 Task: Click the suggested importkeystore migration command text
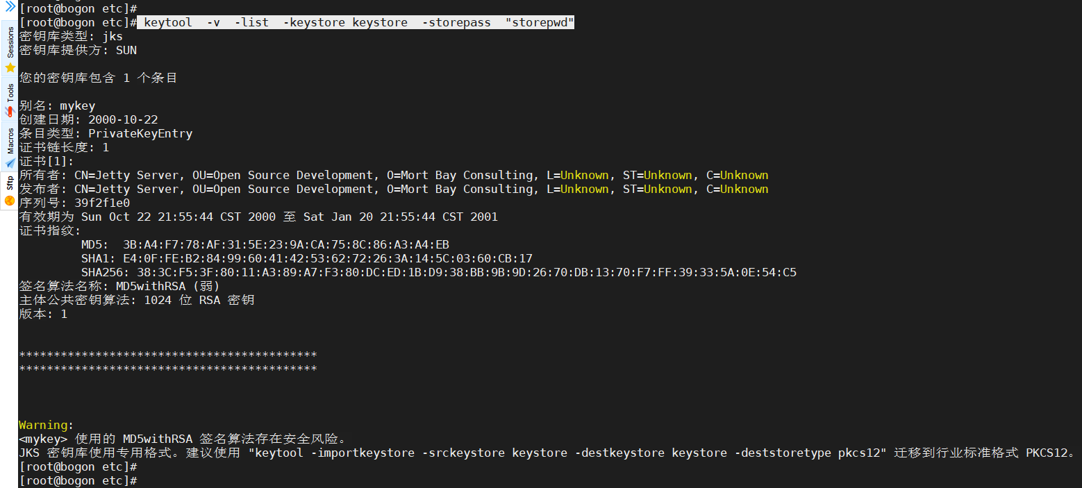tap(486, 453)
